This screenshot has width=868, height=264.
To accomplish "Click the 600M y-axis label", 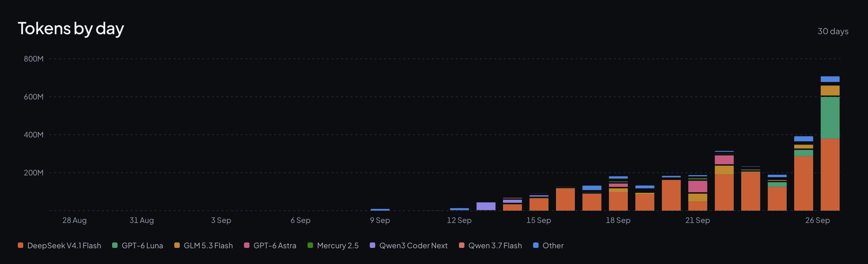I will pos(34,97).
